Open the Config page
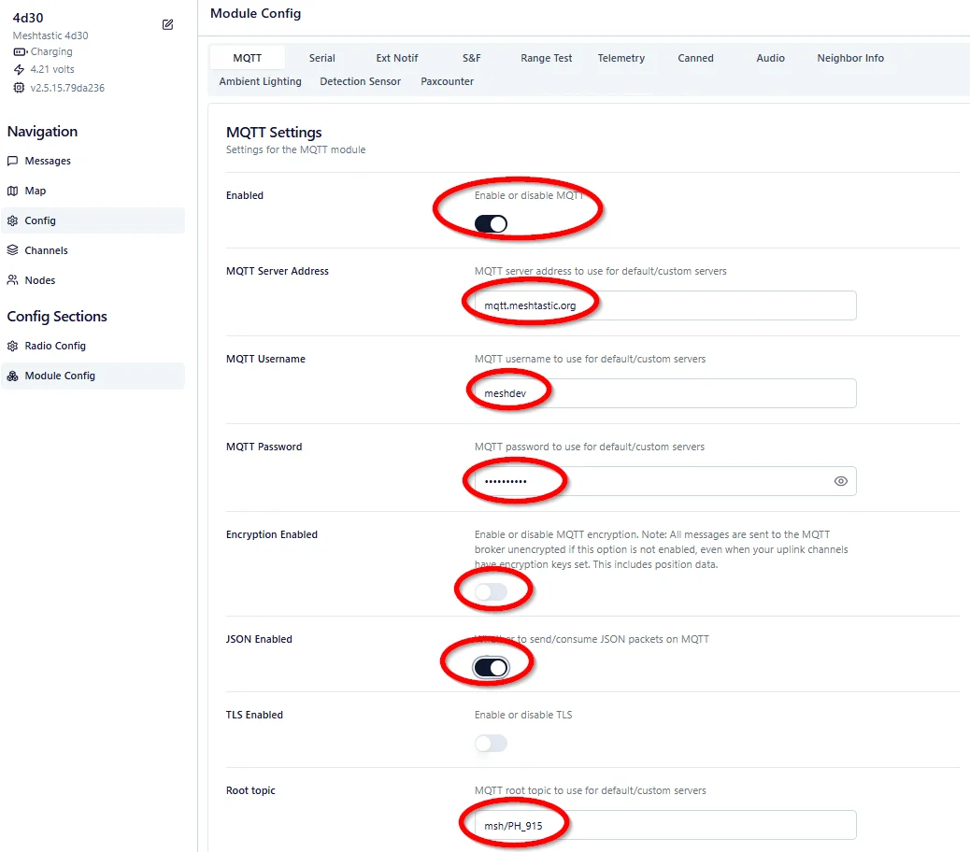 [x=93, y=220]
